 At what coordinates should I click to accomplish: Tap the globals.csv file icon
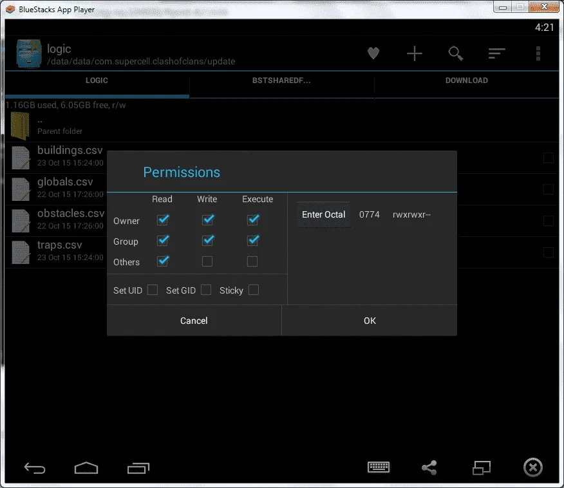point(21,189)
